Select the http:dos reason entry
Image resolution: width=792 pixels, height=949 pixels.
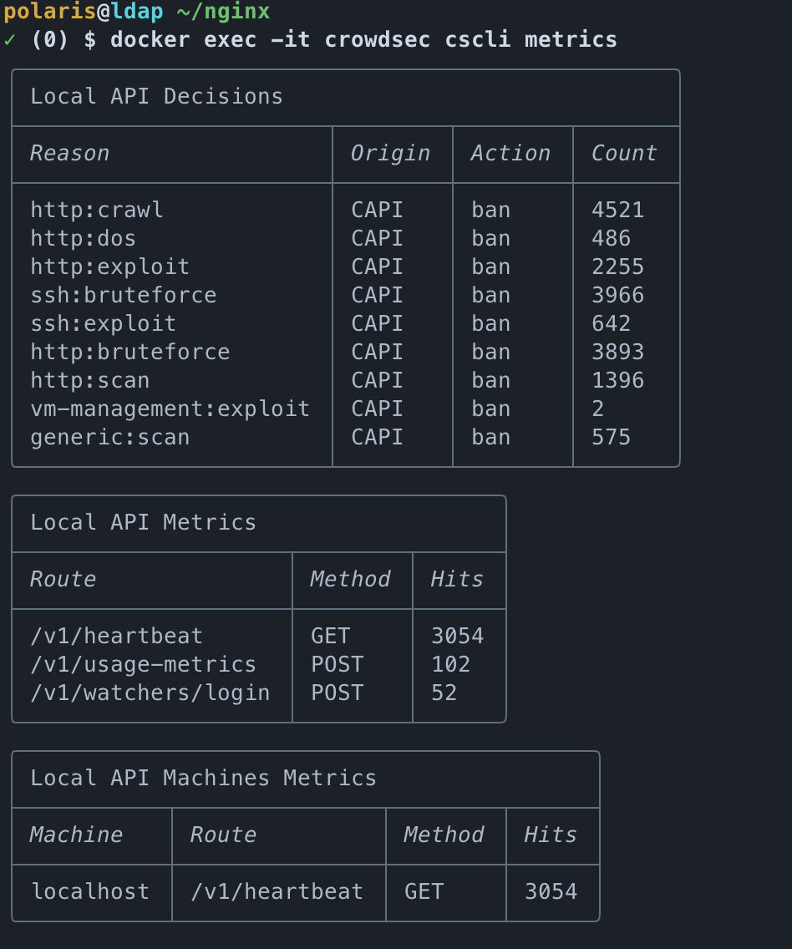pyautogui.click(x=83, y=238)
